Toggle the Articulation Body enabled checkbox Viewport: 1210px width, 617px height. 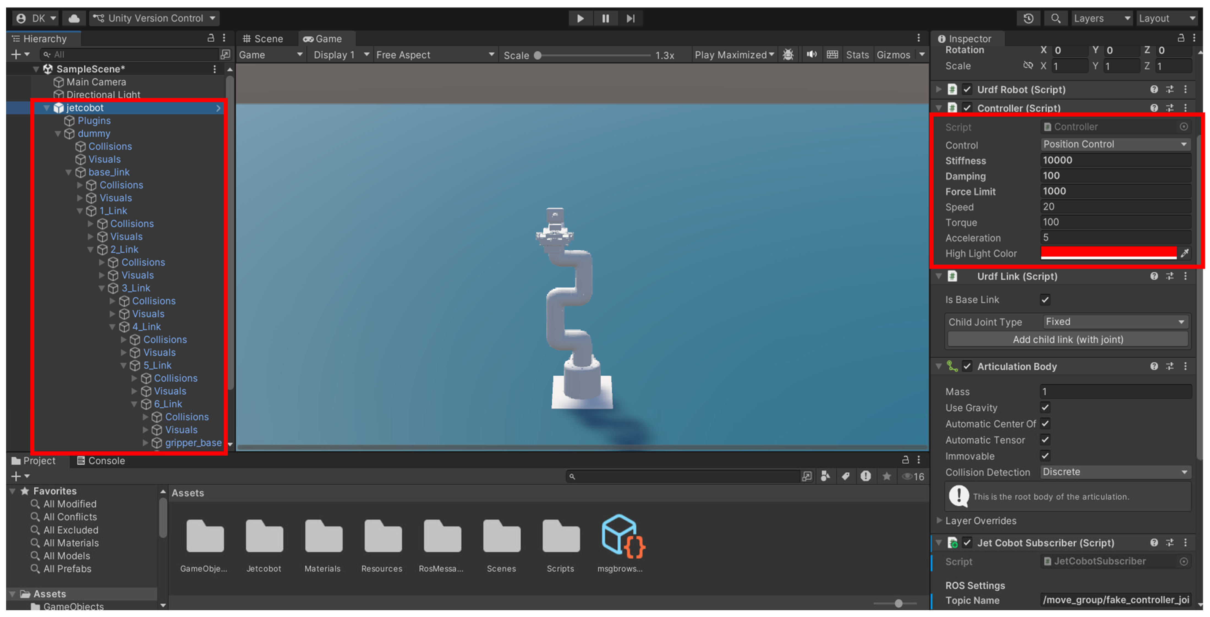(967, 366)
